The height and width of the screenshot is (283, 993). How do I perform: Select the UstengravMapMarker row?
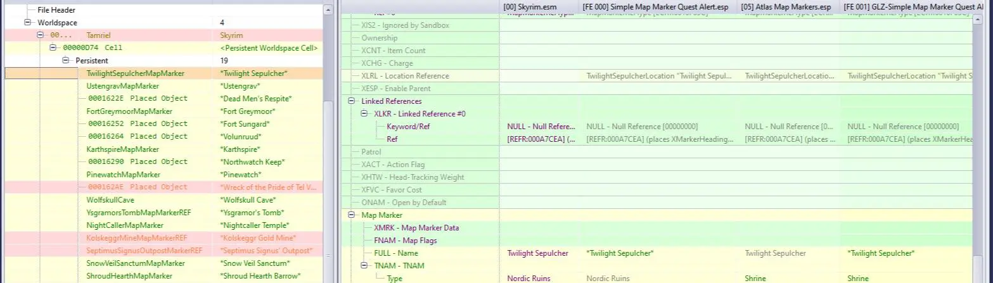163,86
